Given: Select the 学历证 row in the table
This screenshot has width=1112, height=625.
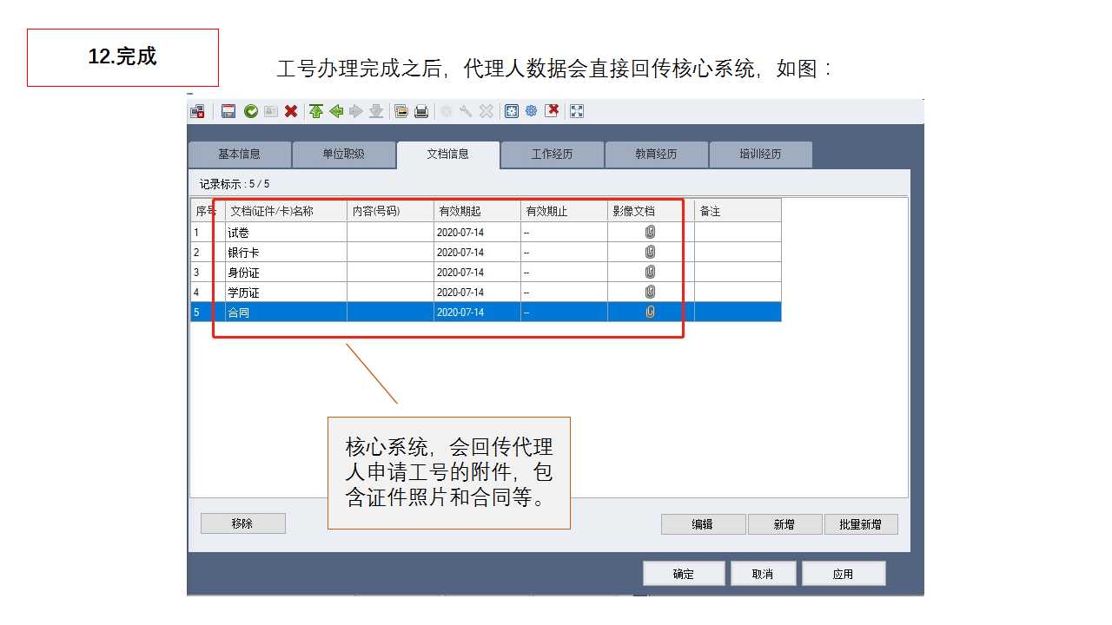Looking at the screenshot, I should pos(285,293).
